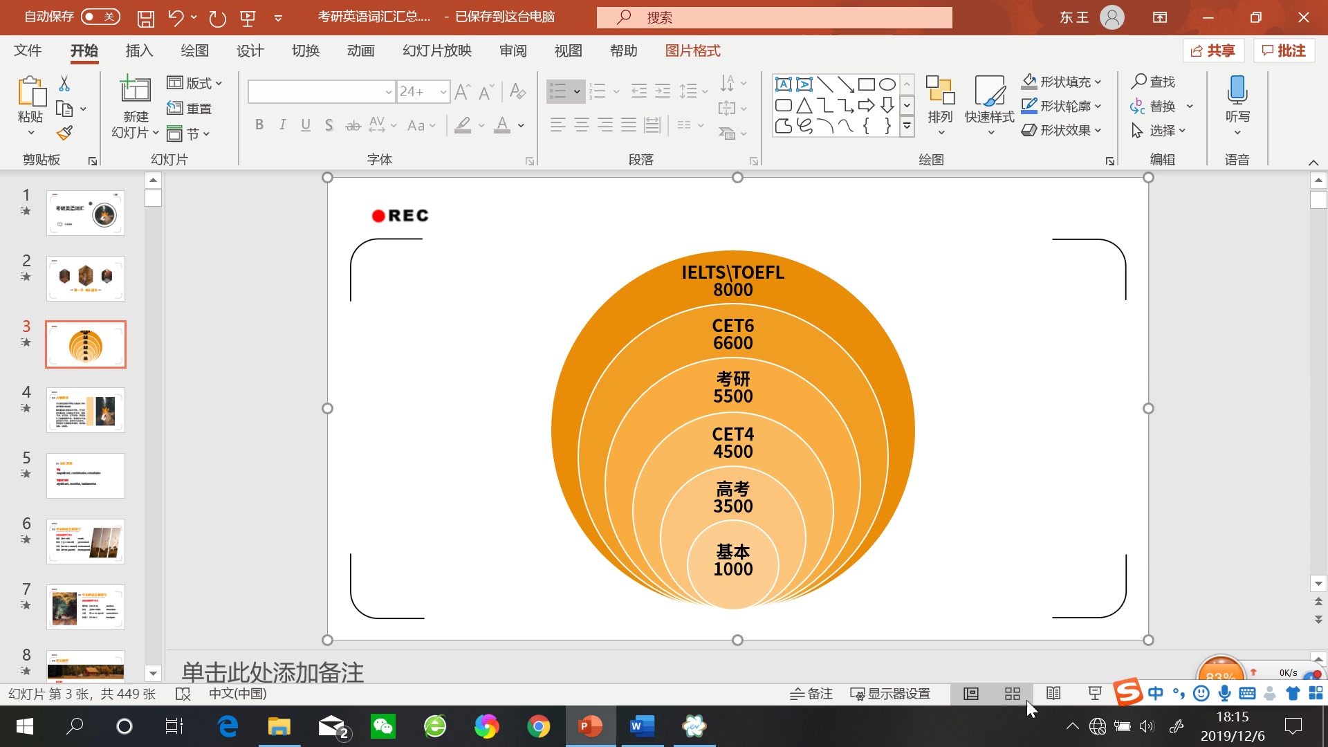This screenshot has width=1328, height=747.
Task: Click the New Slide icon
Action: point(136,89)
